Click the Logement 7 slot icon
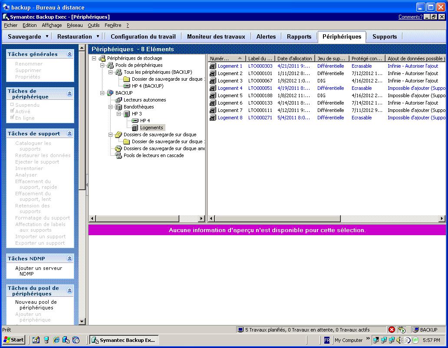This screenshot has width=448, height=348. point(213,110)
